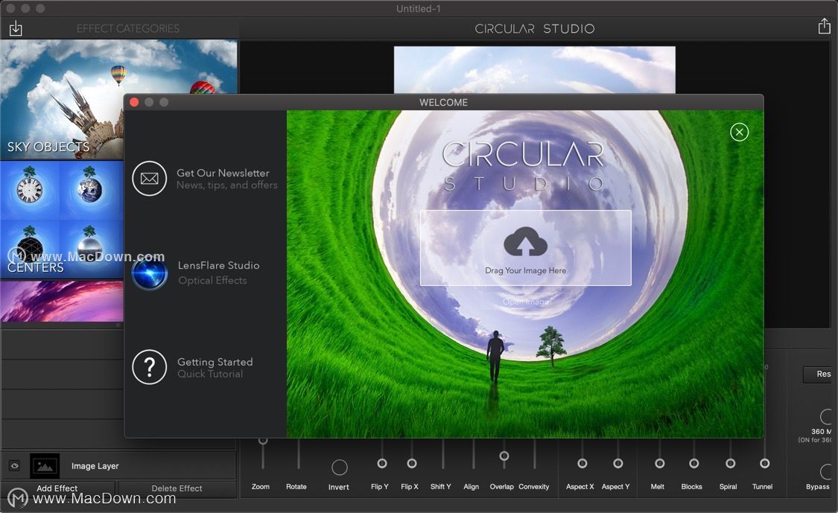Click the Image Layer picture icon

click(x=45, y=466)
